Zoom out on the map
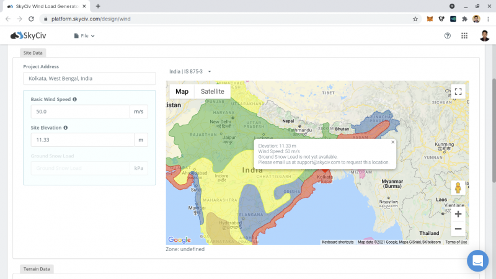The image size is (496, 279). pyautogui.click(x=458, y=229)
